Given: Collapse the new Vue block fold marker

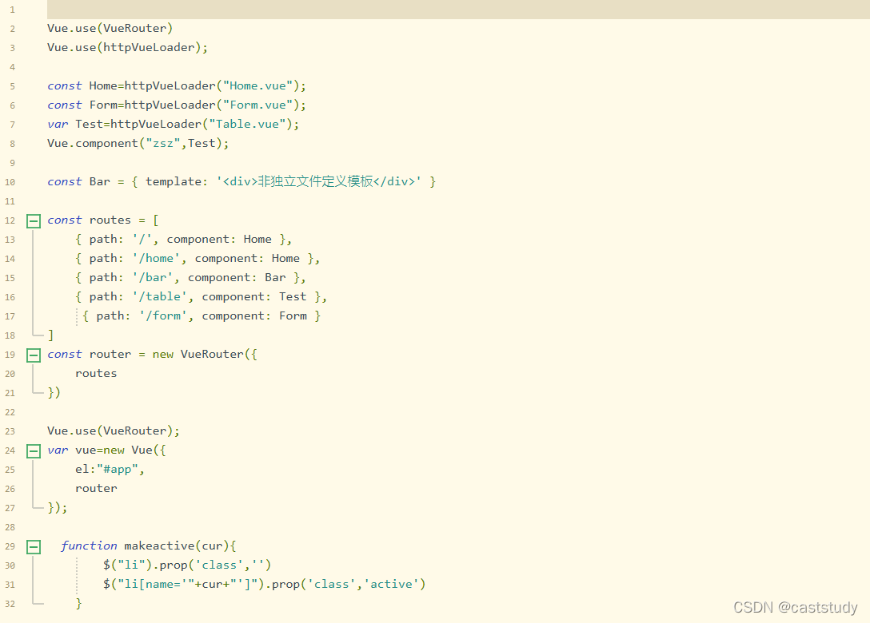Looking at the screenshot, I should pyautogui.click(x=34, y=451).
